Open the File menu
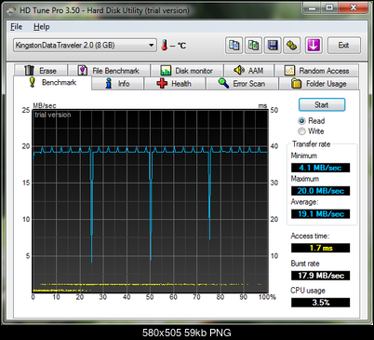The image size is (374, 340). [x=16, y=27]
